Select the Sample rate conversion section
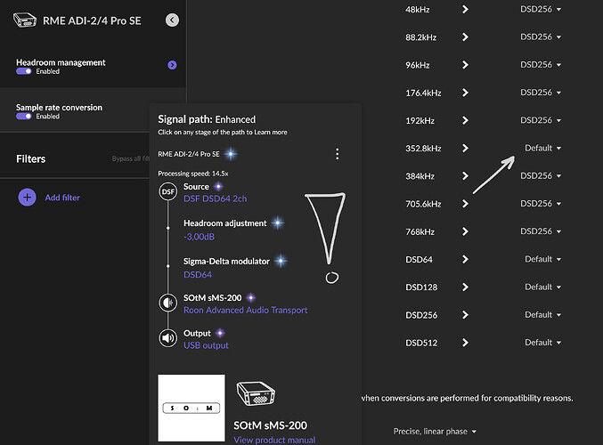 (59, 108)
